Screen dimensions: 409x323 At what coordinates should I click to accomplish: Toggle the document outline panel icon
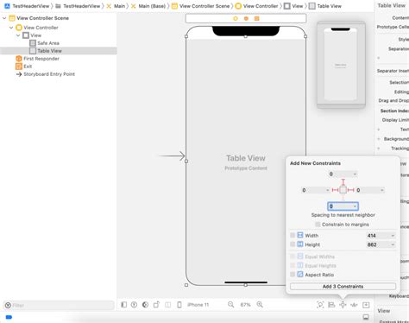124,305
